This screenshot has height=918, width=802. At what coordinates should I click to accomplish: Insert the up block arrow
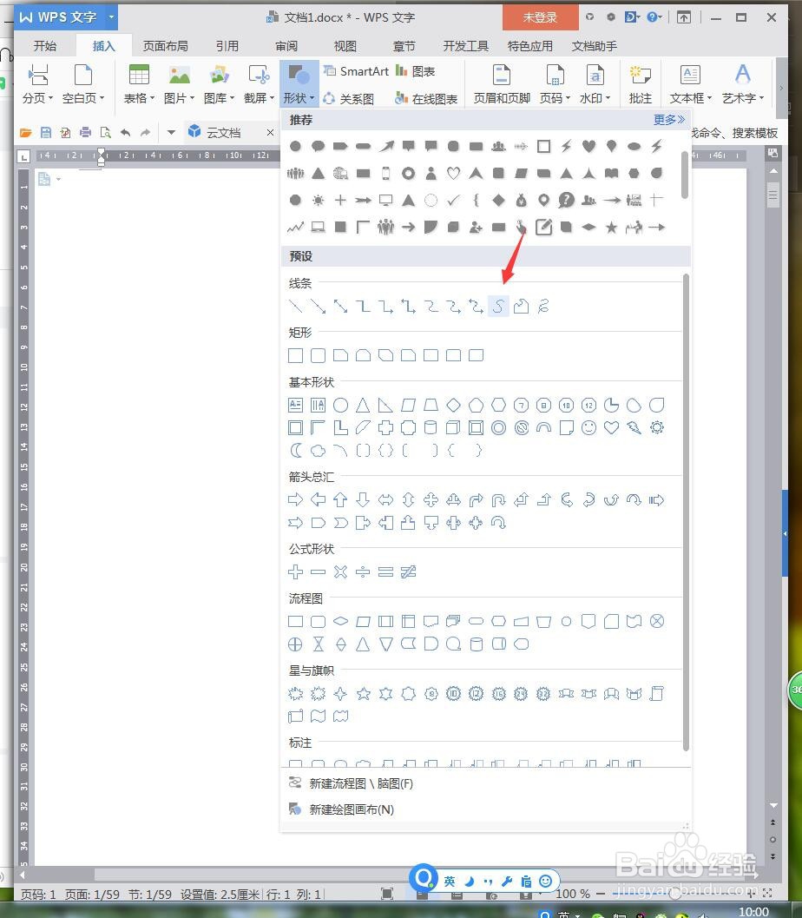coord(340,499)
